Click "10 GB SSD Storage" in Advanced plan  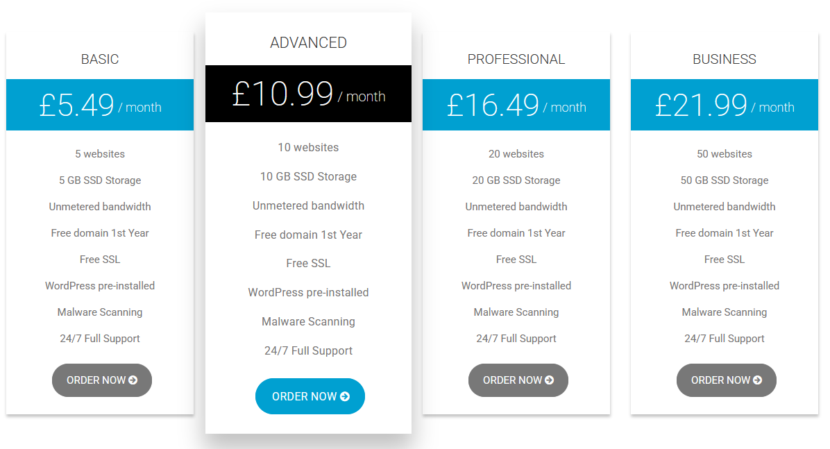pos(308,176)
